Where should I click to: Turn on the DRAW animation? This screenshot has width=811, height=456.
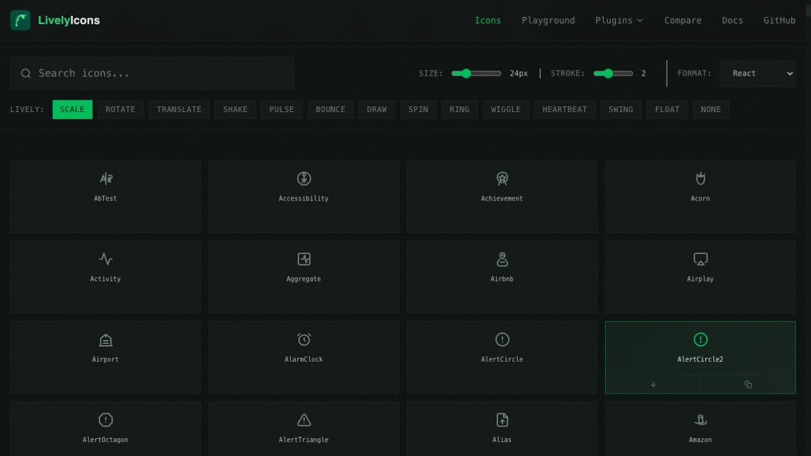(x=377, y=110)
